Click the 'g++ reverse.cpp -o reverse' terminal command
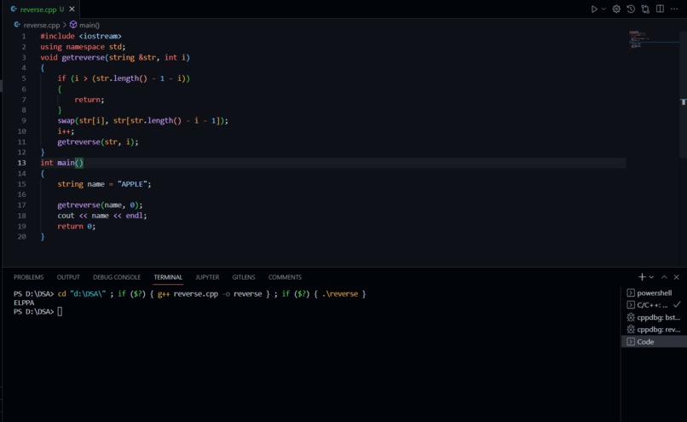 point(210,294)
